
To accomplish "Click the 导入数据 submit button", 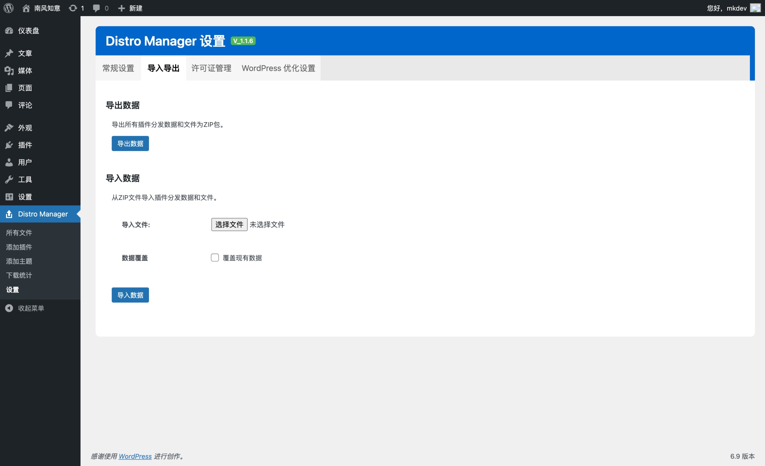I will coord(130,295).
